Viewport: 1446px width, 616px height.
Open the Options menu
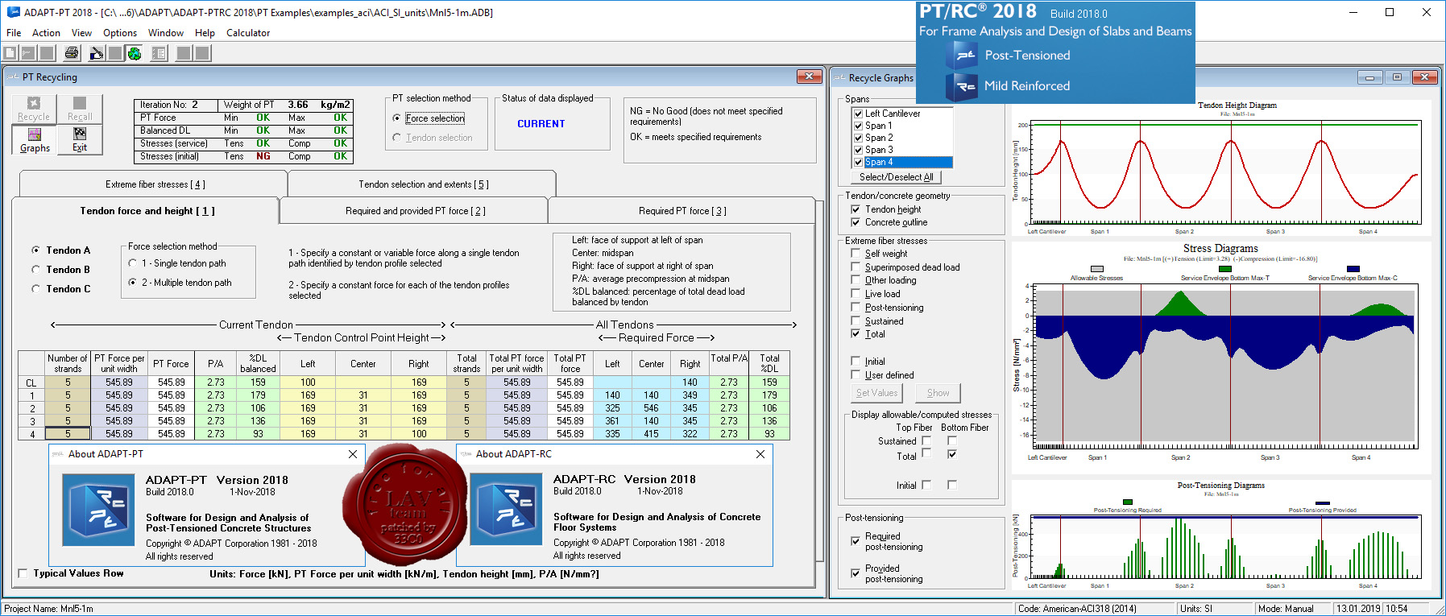(120, 33)
